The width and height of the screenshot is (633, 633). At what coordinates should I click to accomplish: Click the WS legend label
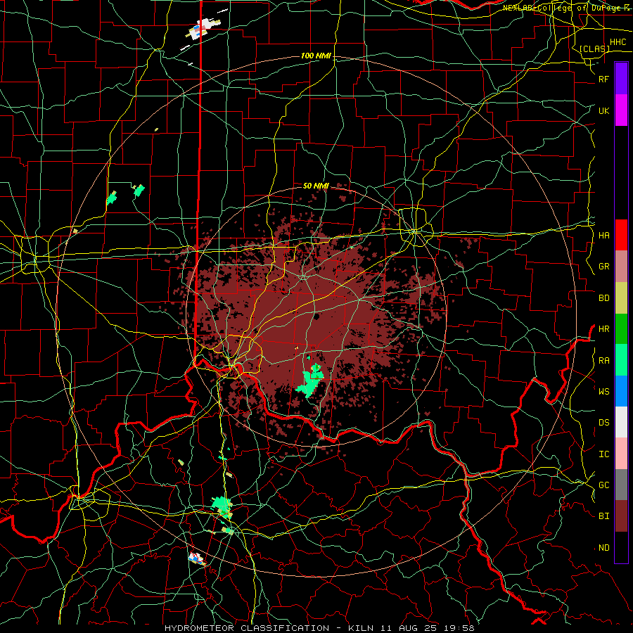coord(604,391)
